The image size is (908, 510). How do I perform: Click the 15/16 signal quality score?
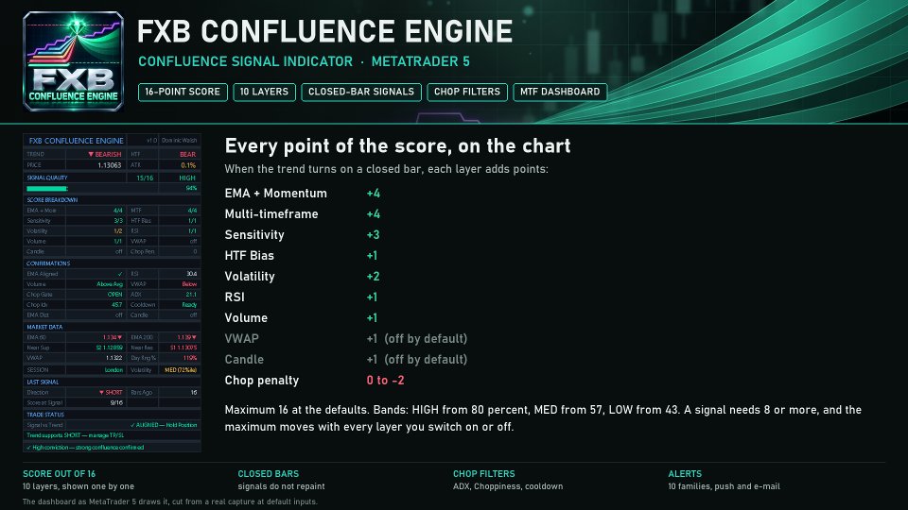(x=145, y=178)
